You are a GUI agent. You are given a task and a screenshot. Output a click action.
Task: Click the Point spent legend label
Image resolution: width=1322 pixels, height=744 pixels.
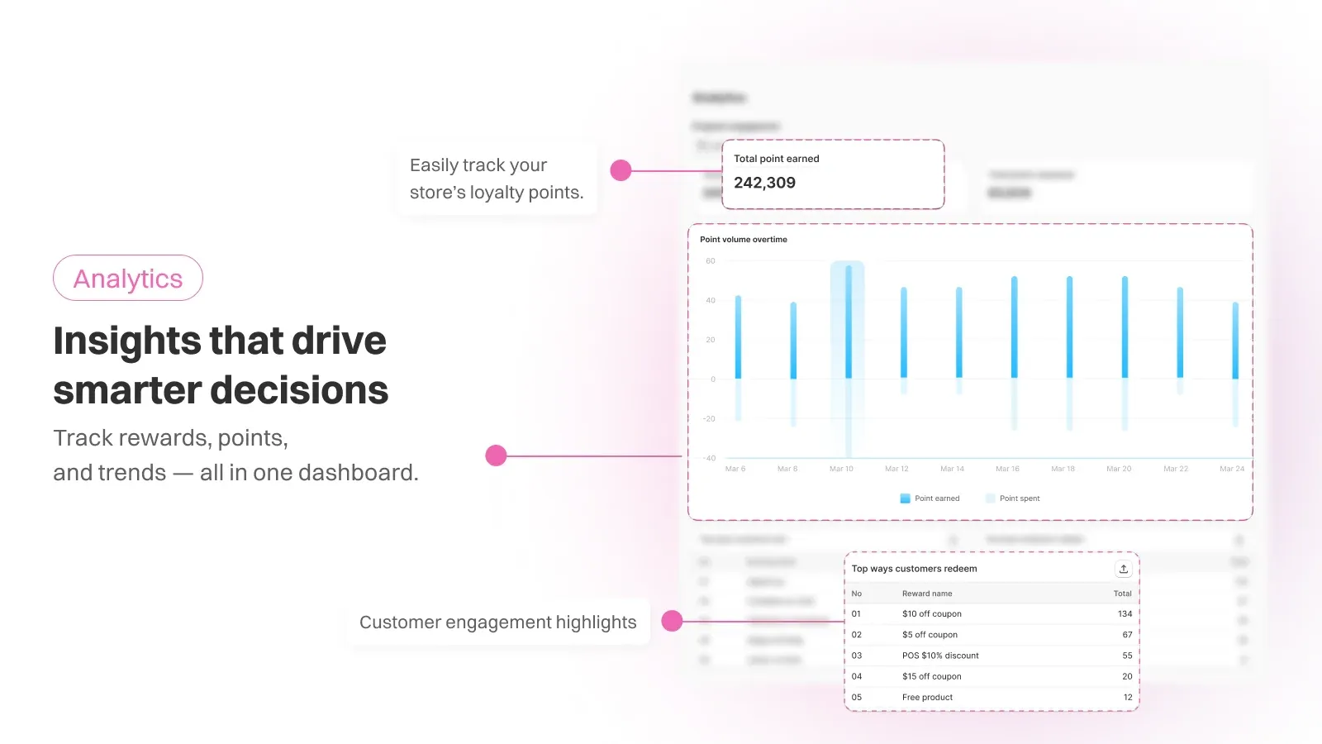(x=1020, y=498)
